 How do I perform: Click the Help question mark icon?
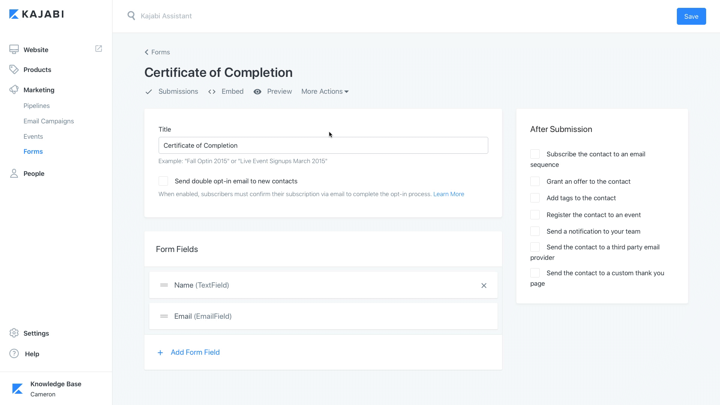(x=14, y=354)
